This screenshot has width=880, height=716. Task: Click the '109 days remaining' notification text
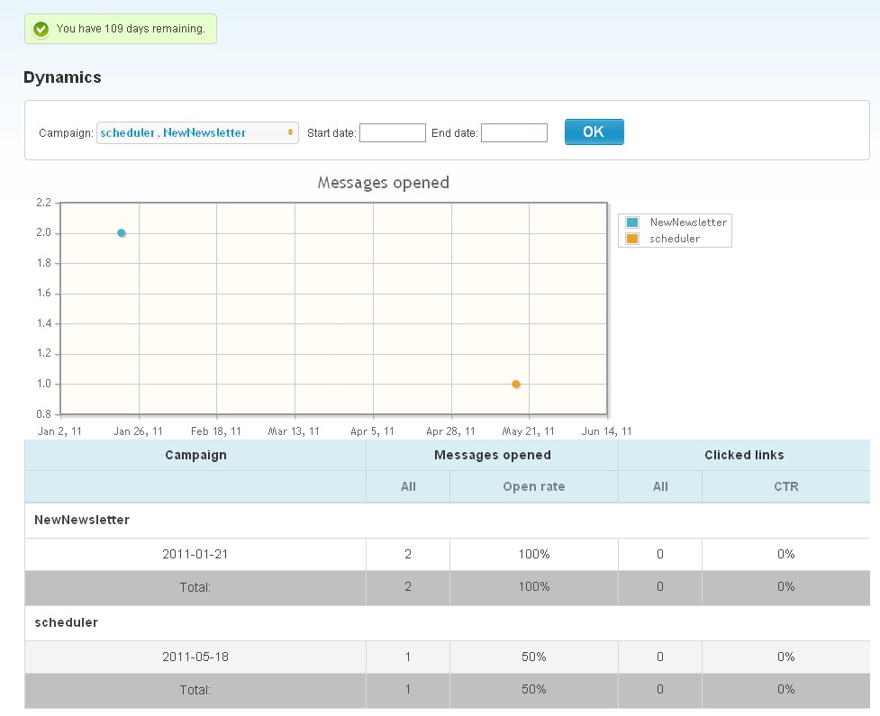click(131, 29)
